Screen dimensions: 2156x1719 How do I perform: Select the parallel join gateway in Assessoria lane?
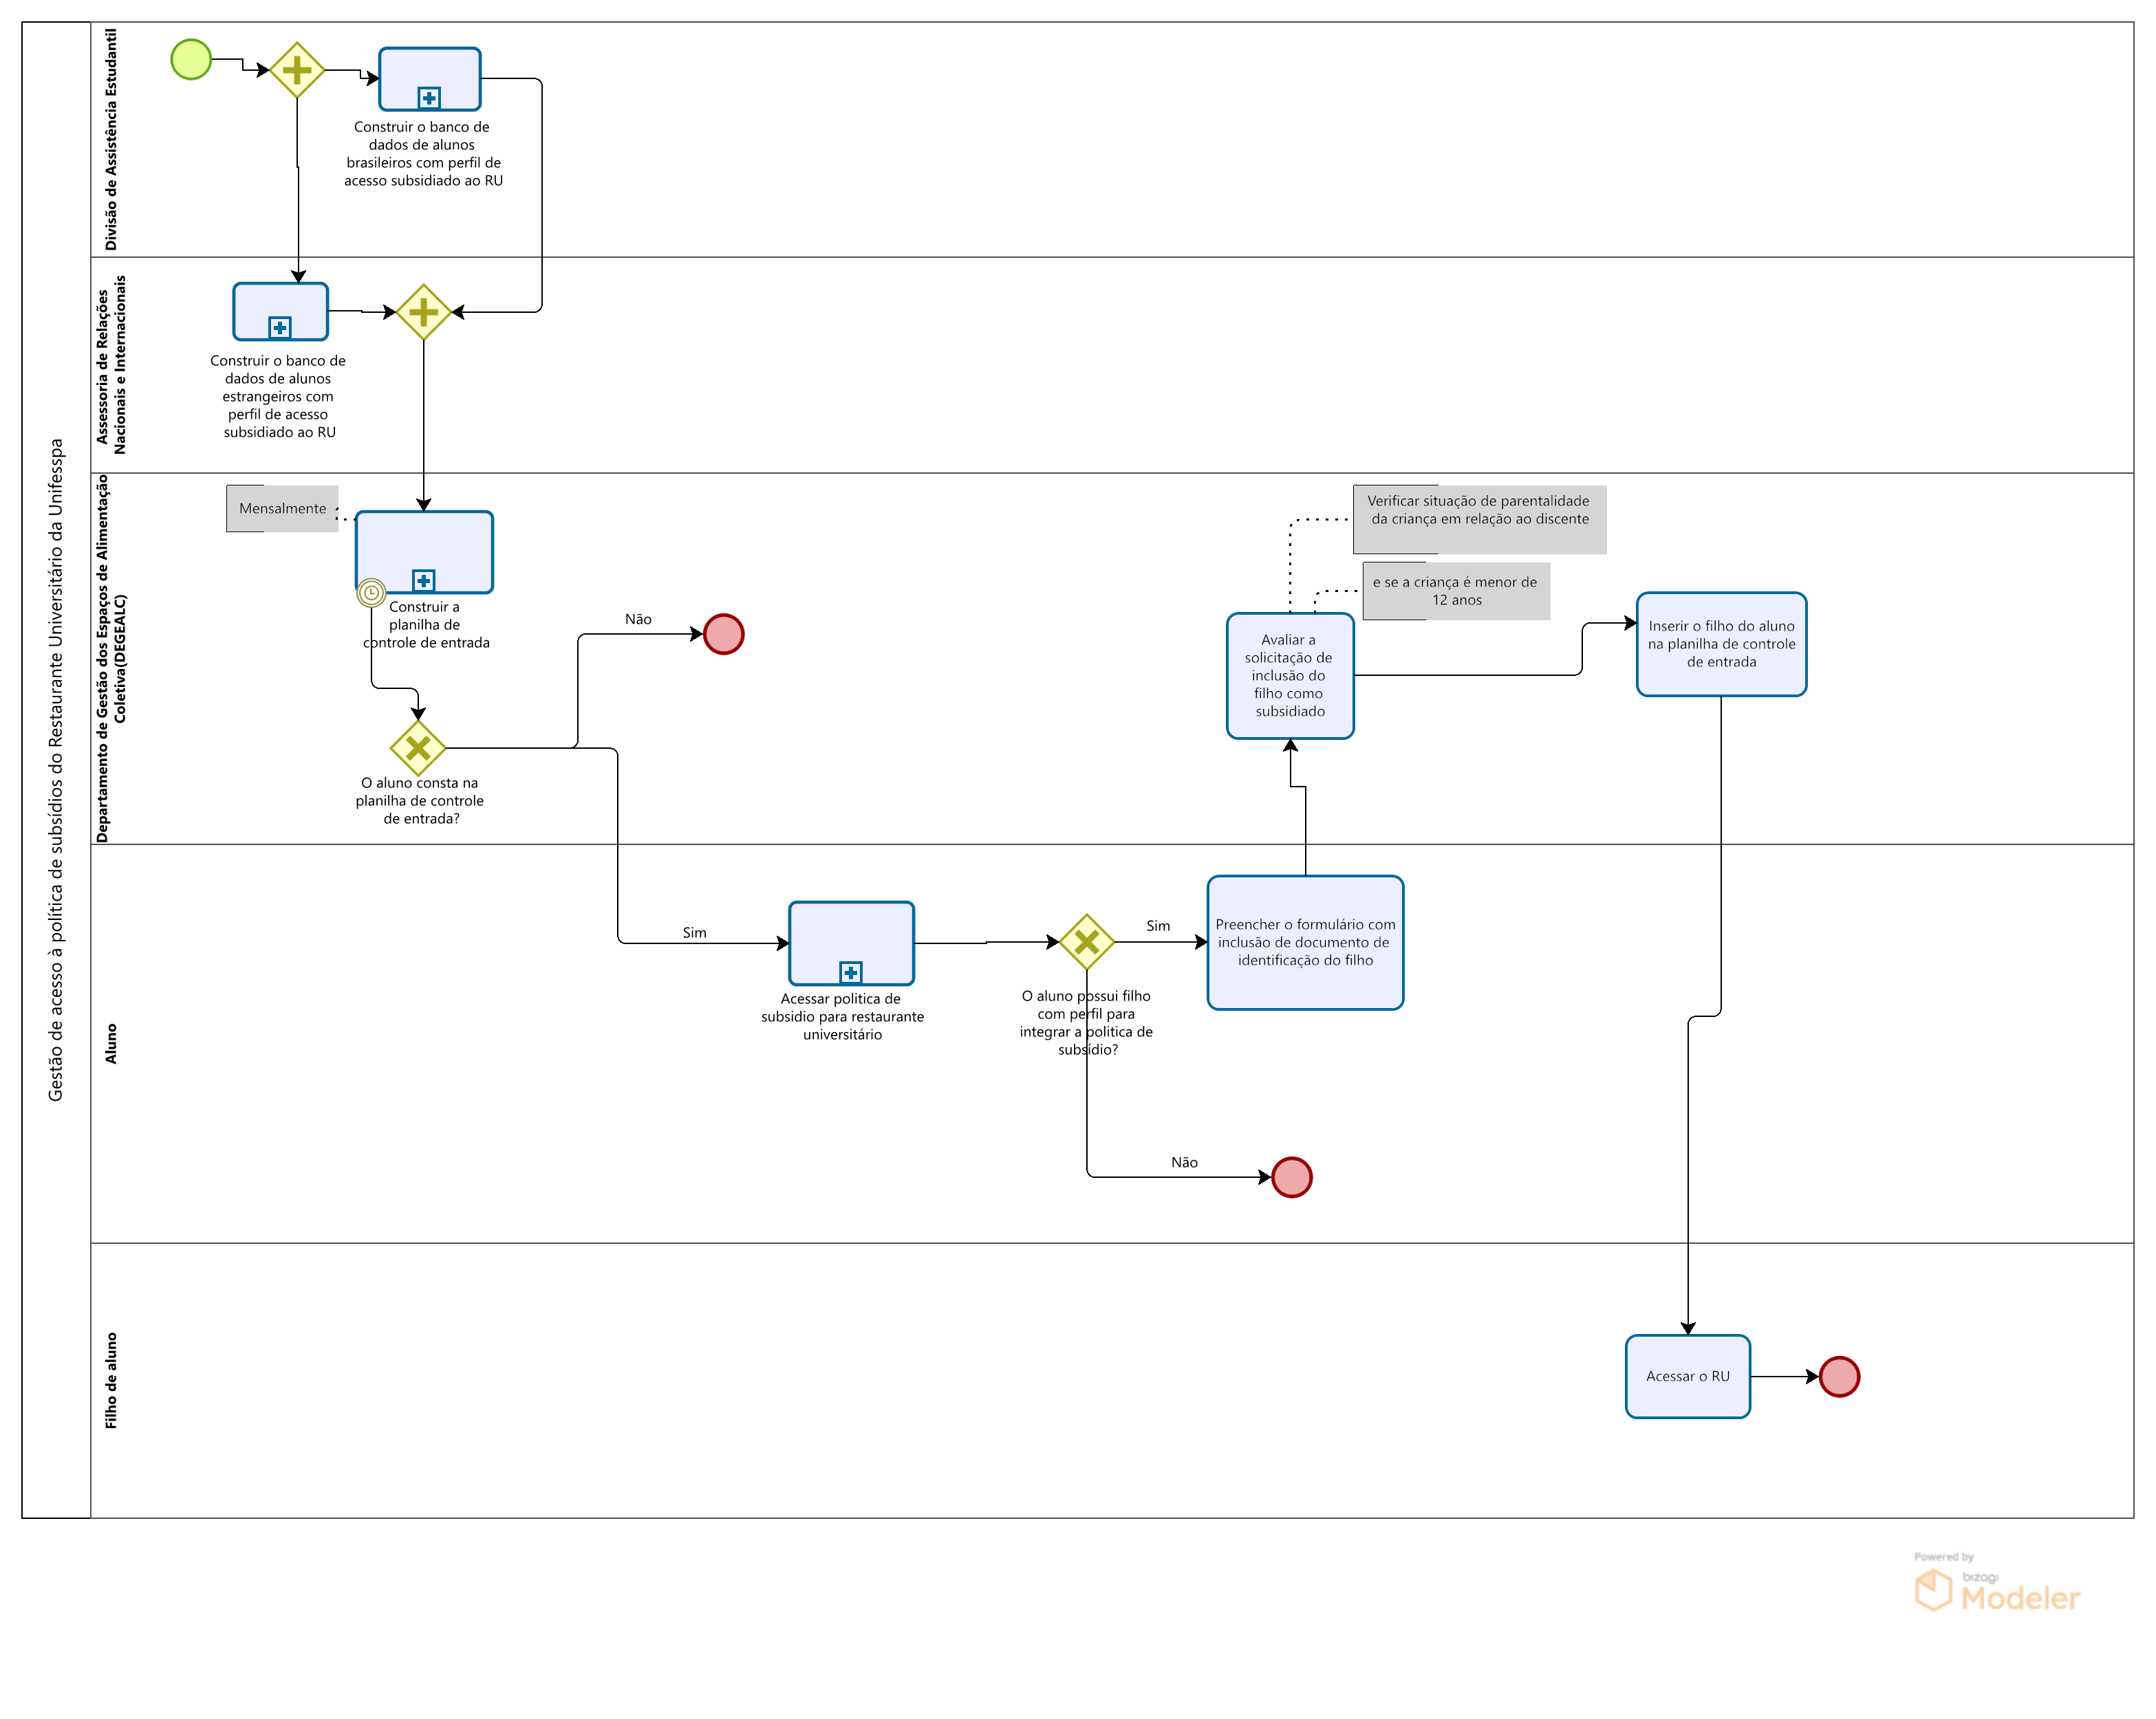click(424, 311)
